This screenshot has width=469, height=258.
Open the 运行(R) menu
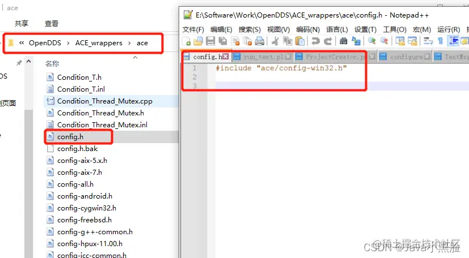(449, 29)
